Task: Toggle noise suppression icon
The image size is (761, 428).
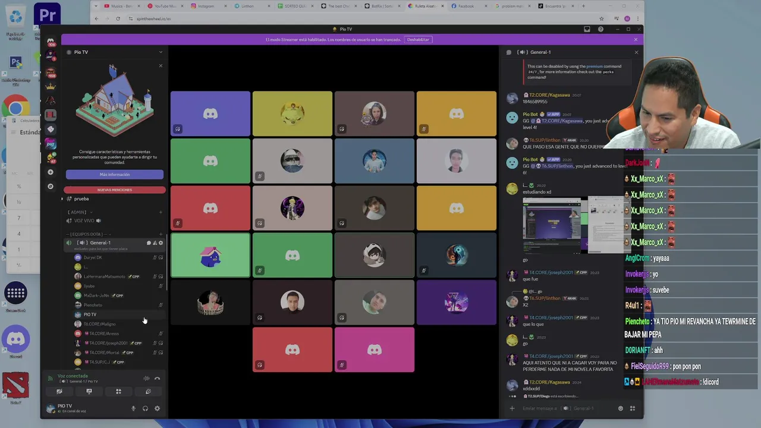Action: point(146,378)
